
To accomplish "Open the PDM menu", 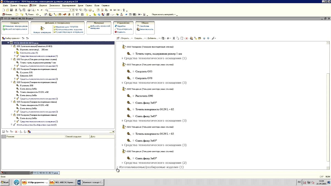I will tap(33, 5).
